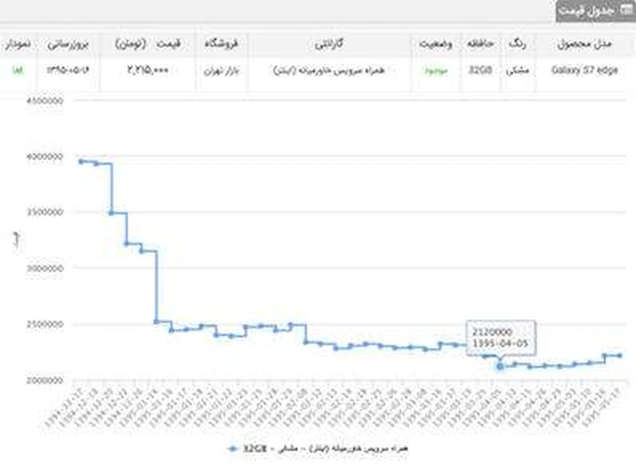Viewport: 636px width, 470px height.
Task: Click the بروزرسانی column header
Action: tap(68, 44)
